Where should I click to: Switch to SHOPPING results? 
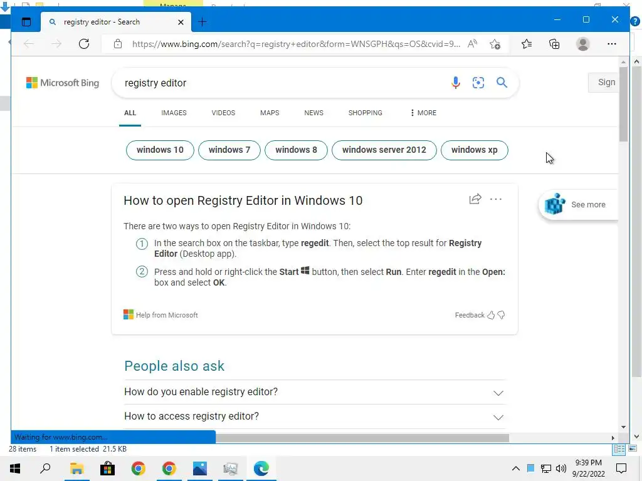pyautogui.click(x=366, y=113)
